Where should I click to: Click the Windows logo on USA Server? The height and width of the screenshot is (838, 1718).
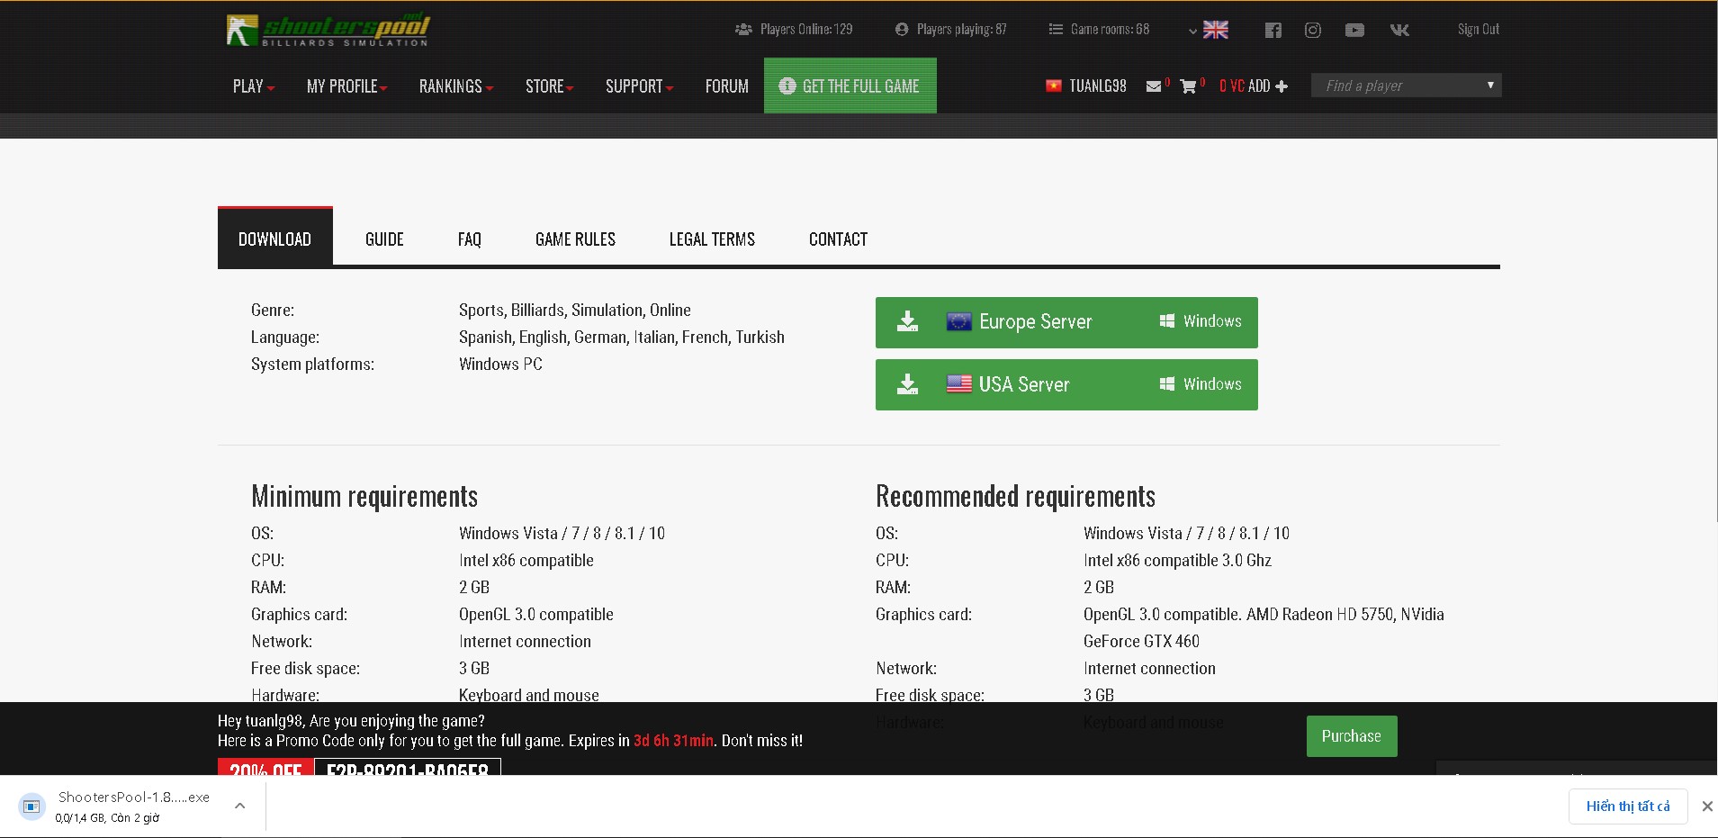(1167, 384)
